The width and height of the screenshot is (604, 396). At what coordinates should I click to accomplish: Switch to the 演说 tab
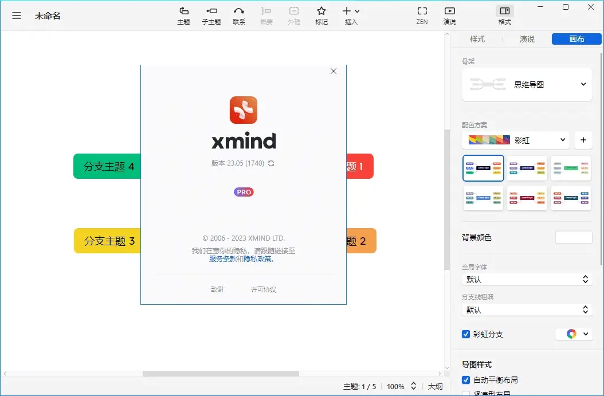pyautogui.click(x=526, y=39)
